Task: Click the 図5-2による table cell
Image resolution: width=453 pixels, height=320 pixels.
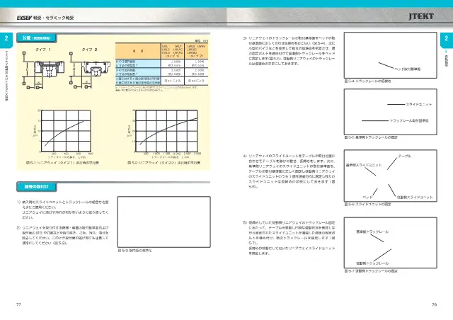Action: (196, 81)
